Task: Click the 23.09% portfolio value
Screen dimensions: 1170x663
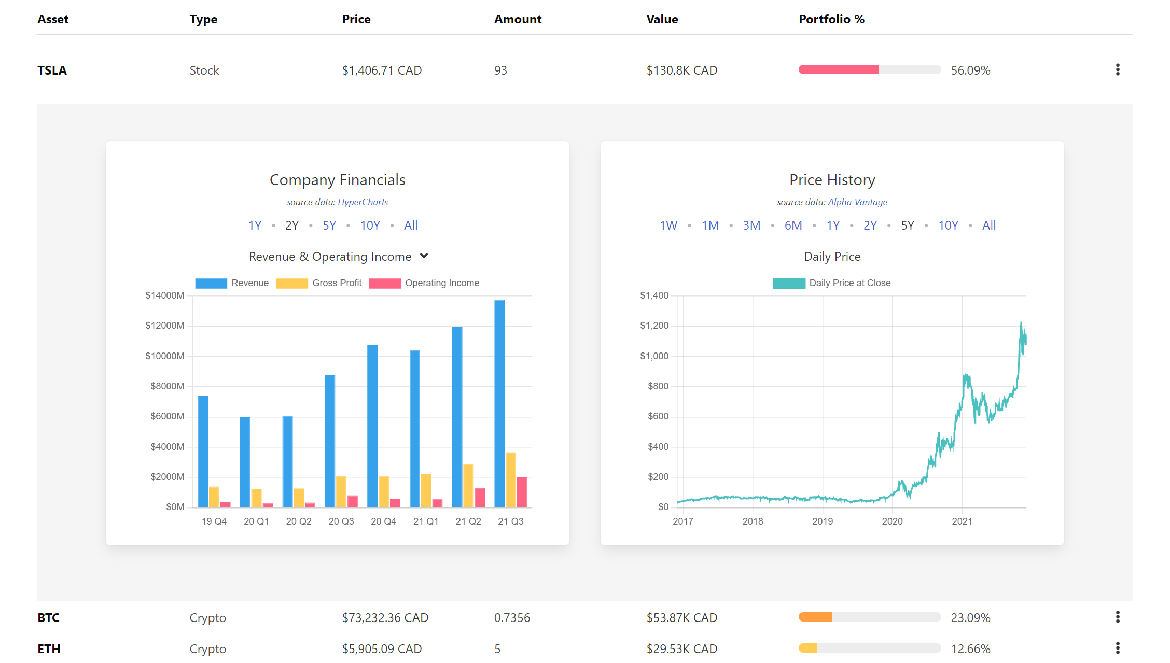Action: [970, 617]
